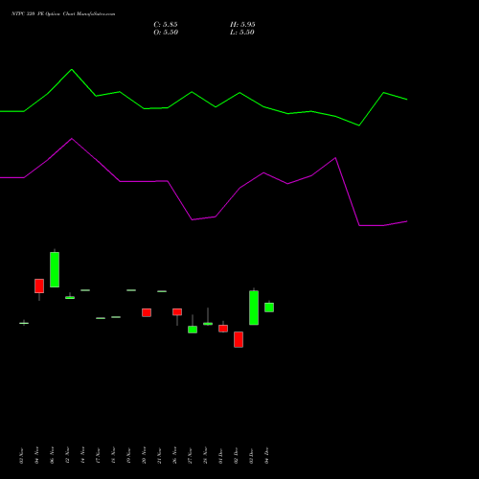Select the '19 Nov' date label

pos(128,455)
